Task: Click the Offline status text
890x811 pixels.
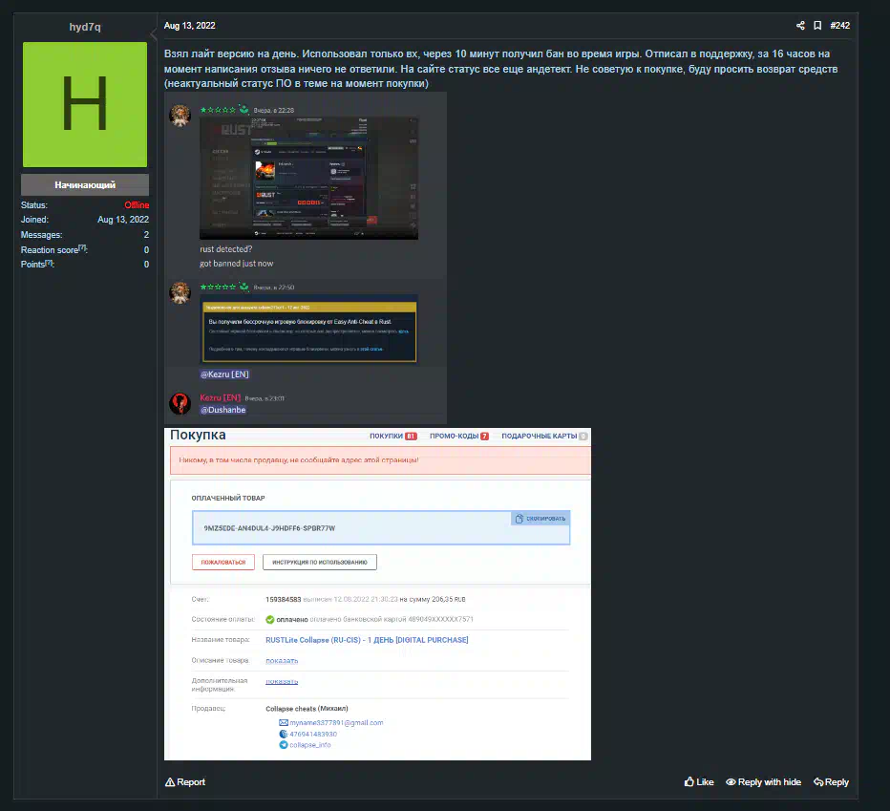Action: pyautogui.click(x=137, y=205)
